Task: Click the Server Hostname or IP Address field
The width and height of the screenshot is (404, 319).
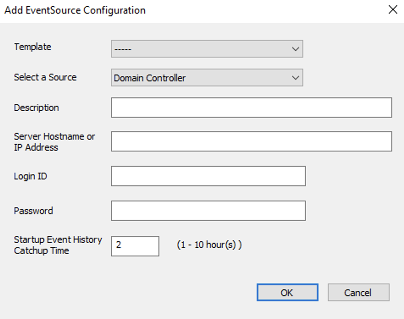Action: [x=251, y=141]
